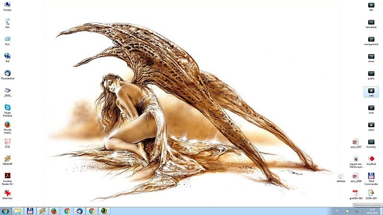This screenshot has height=215, width=383.
Task: Select the kancelaria folder icon
Action: (x=371, y=24)
